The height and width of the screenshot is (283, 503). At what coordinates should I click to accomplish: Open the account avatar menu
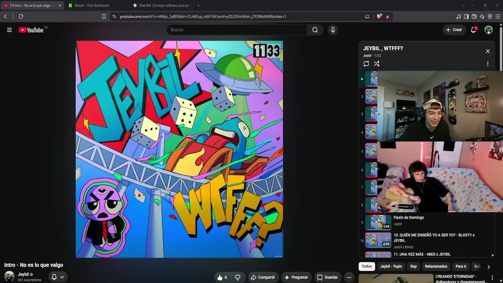[488, 30]
